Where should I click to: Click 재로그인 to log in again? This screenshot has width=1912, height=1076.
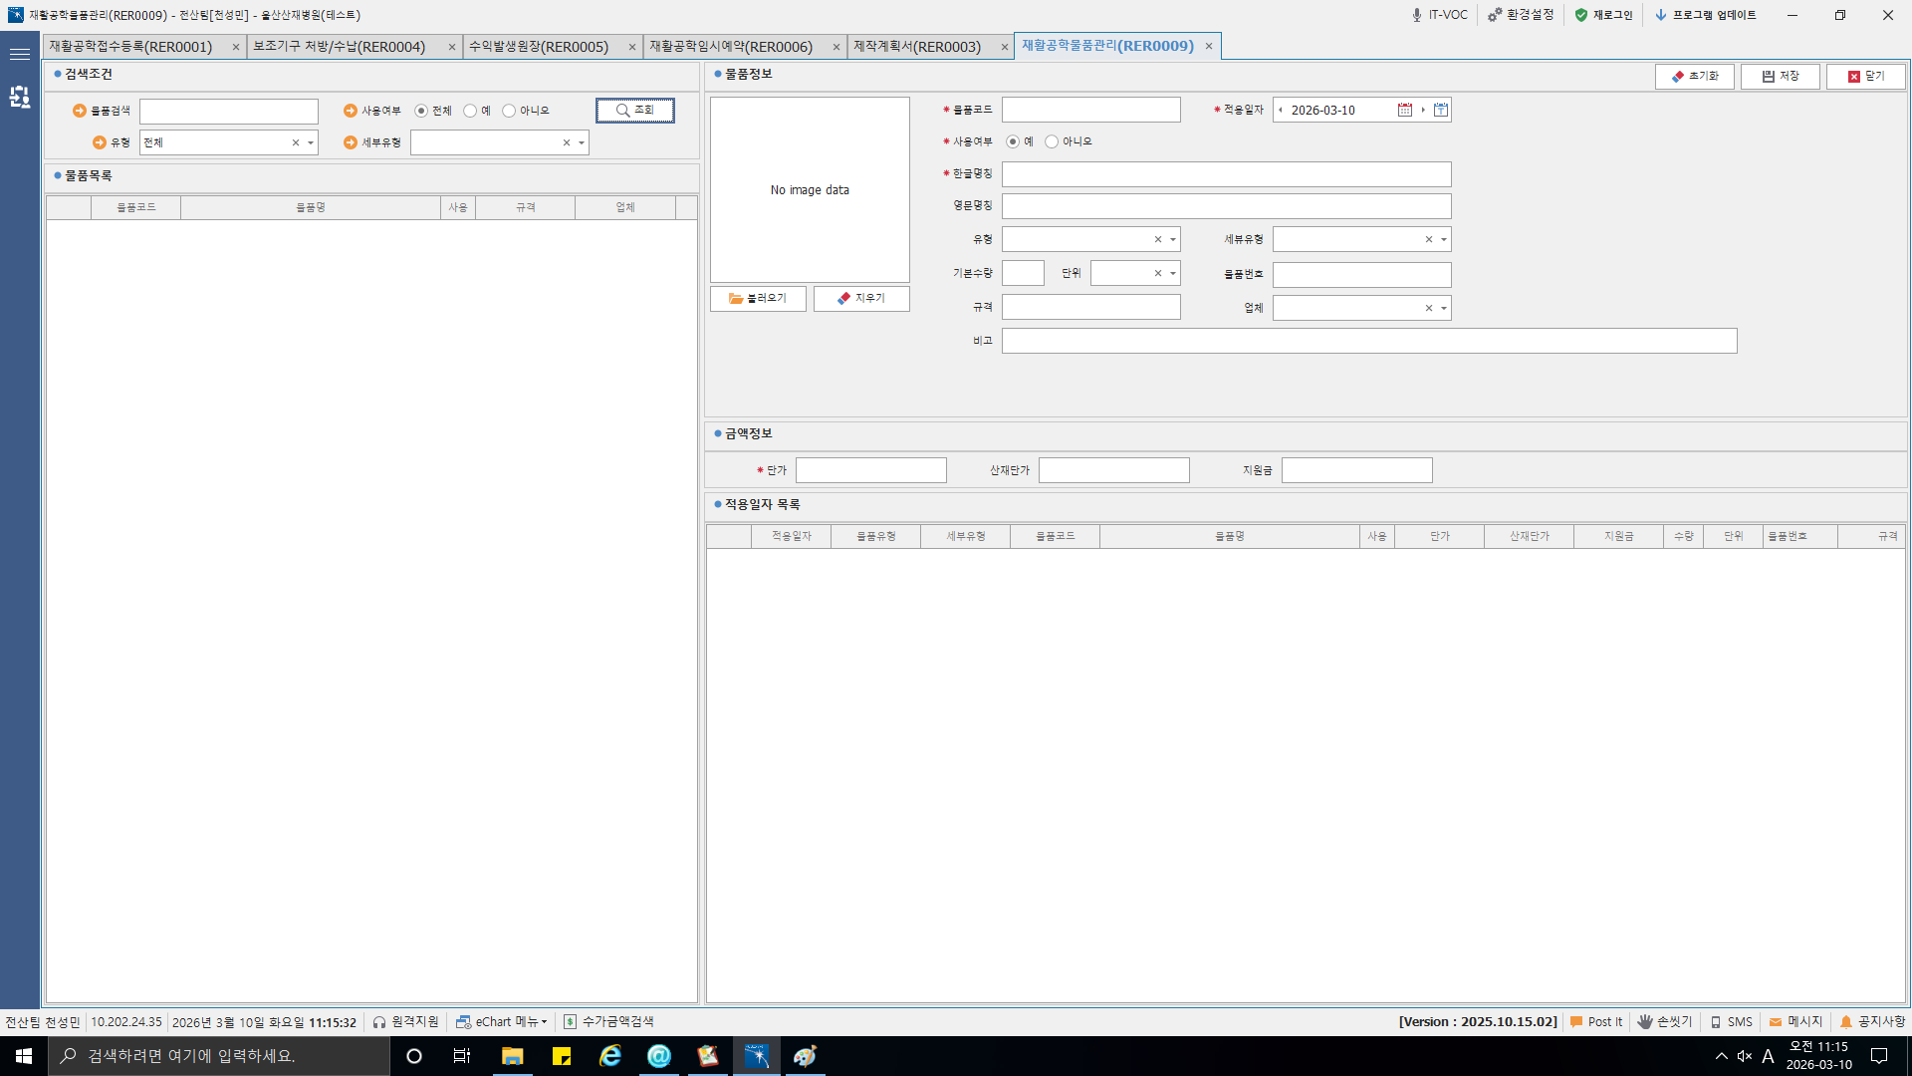(x=1603, y=15)
